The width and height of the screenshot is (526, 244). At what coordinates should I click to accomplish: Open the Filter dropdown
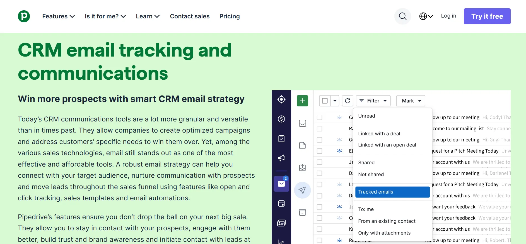[x=373, y=101]
